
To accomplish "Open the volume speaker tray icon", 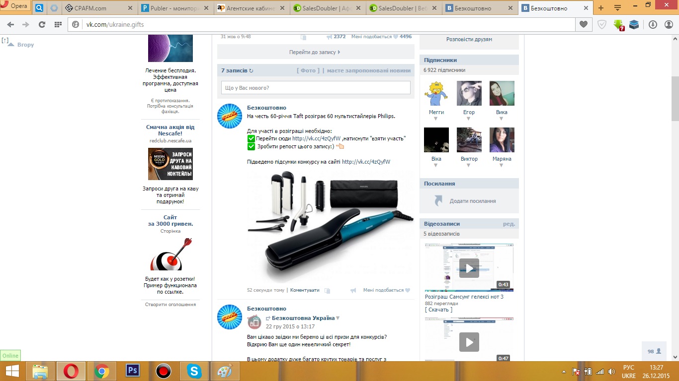I will tap(611, 371).
